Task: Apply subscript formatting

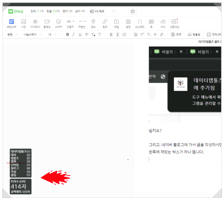Action: (x=149, y=34)
